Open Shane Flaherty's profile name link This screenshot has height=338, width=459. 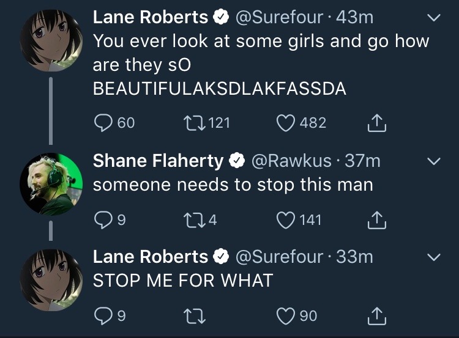tap(158, 161)
